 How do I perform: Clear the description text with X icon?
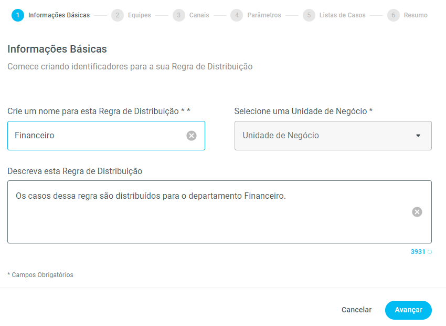coord(417,212)
